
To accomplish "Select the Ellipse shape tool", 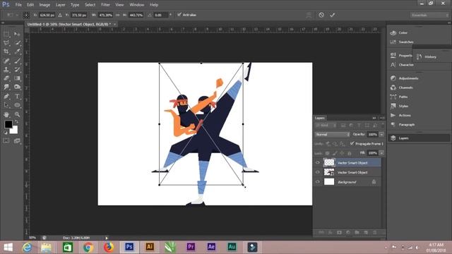I will (x=17, y=105).
